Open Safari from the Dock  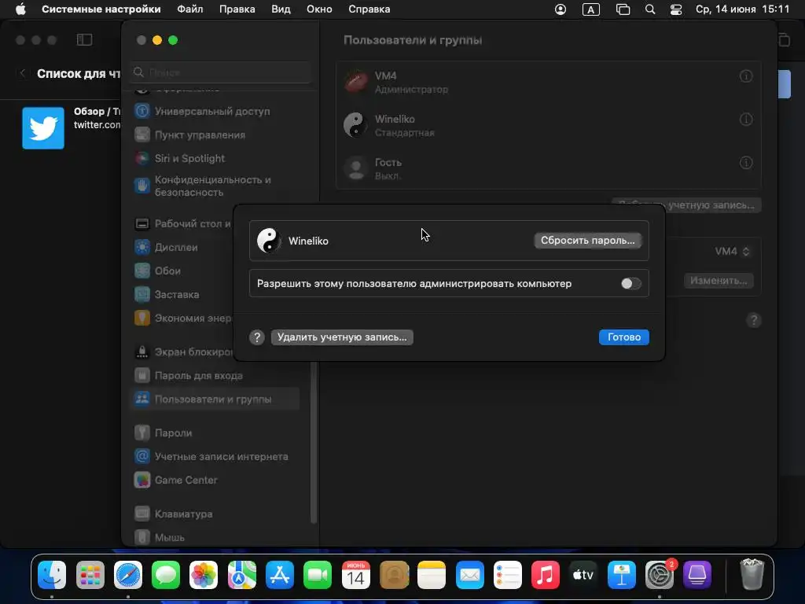pyautogui.click(x=128, y=575)
